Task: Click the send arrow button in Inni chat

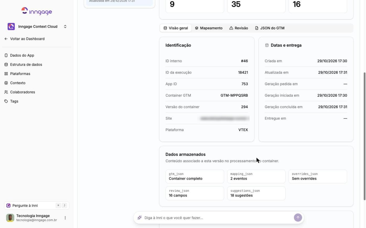Action: coord(298,218)
